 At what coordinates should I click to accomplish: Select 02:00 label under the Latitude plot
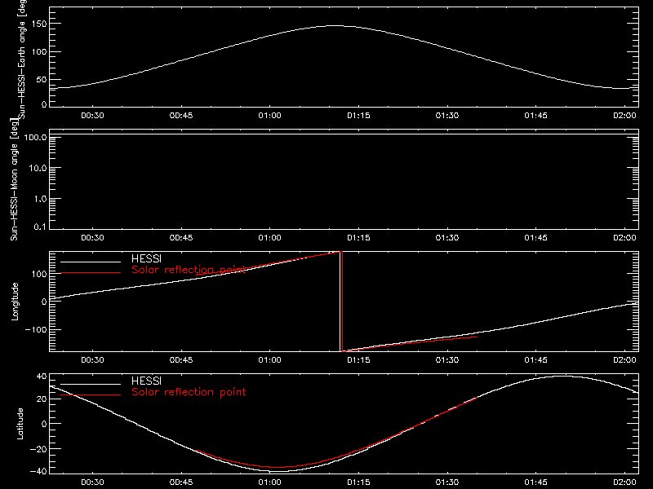(624, 482)
